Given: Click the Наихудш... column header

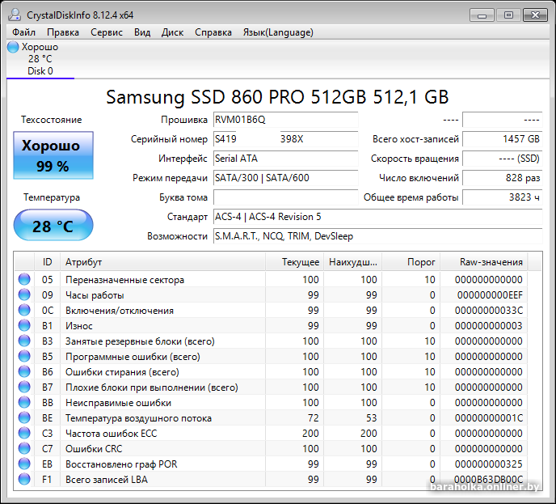Looking at the screenshot, I should 353,262.
